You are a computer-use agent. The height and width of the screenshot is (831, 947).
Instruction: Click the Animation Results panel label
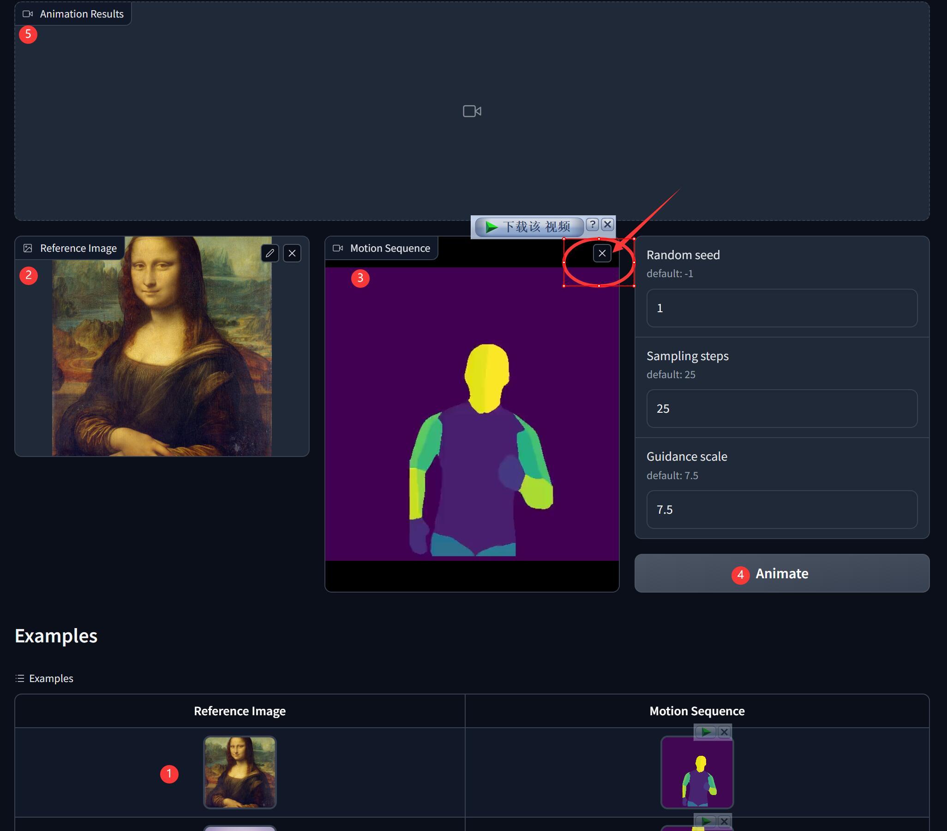tap(73, 14)
